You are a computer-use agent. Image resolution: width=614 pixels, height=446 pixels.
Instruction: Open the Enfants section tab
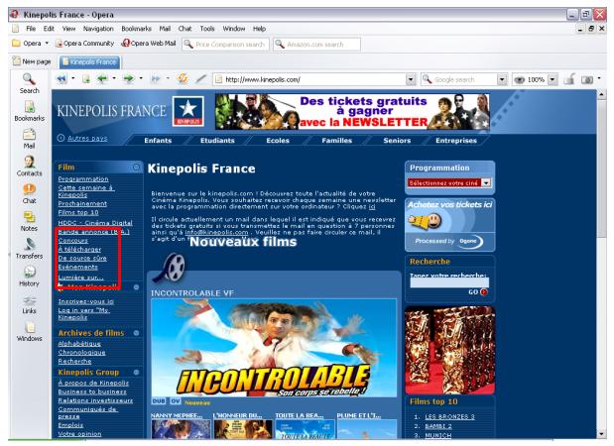click(158, 141)
